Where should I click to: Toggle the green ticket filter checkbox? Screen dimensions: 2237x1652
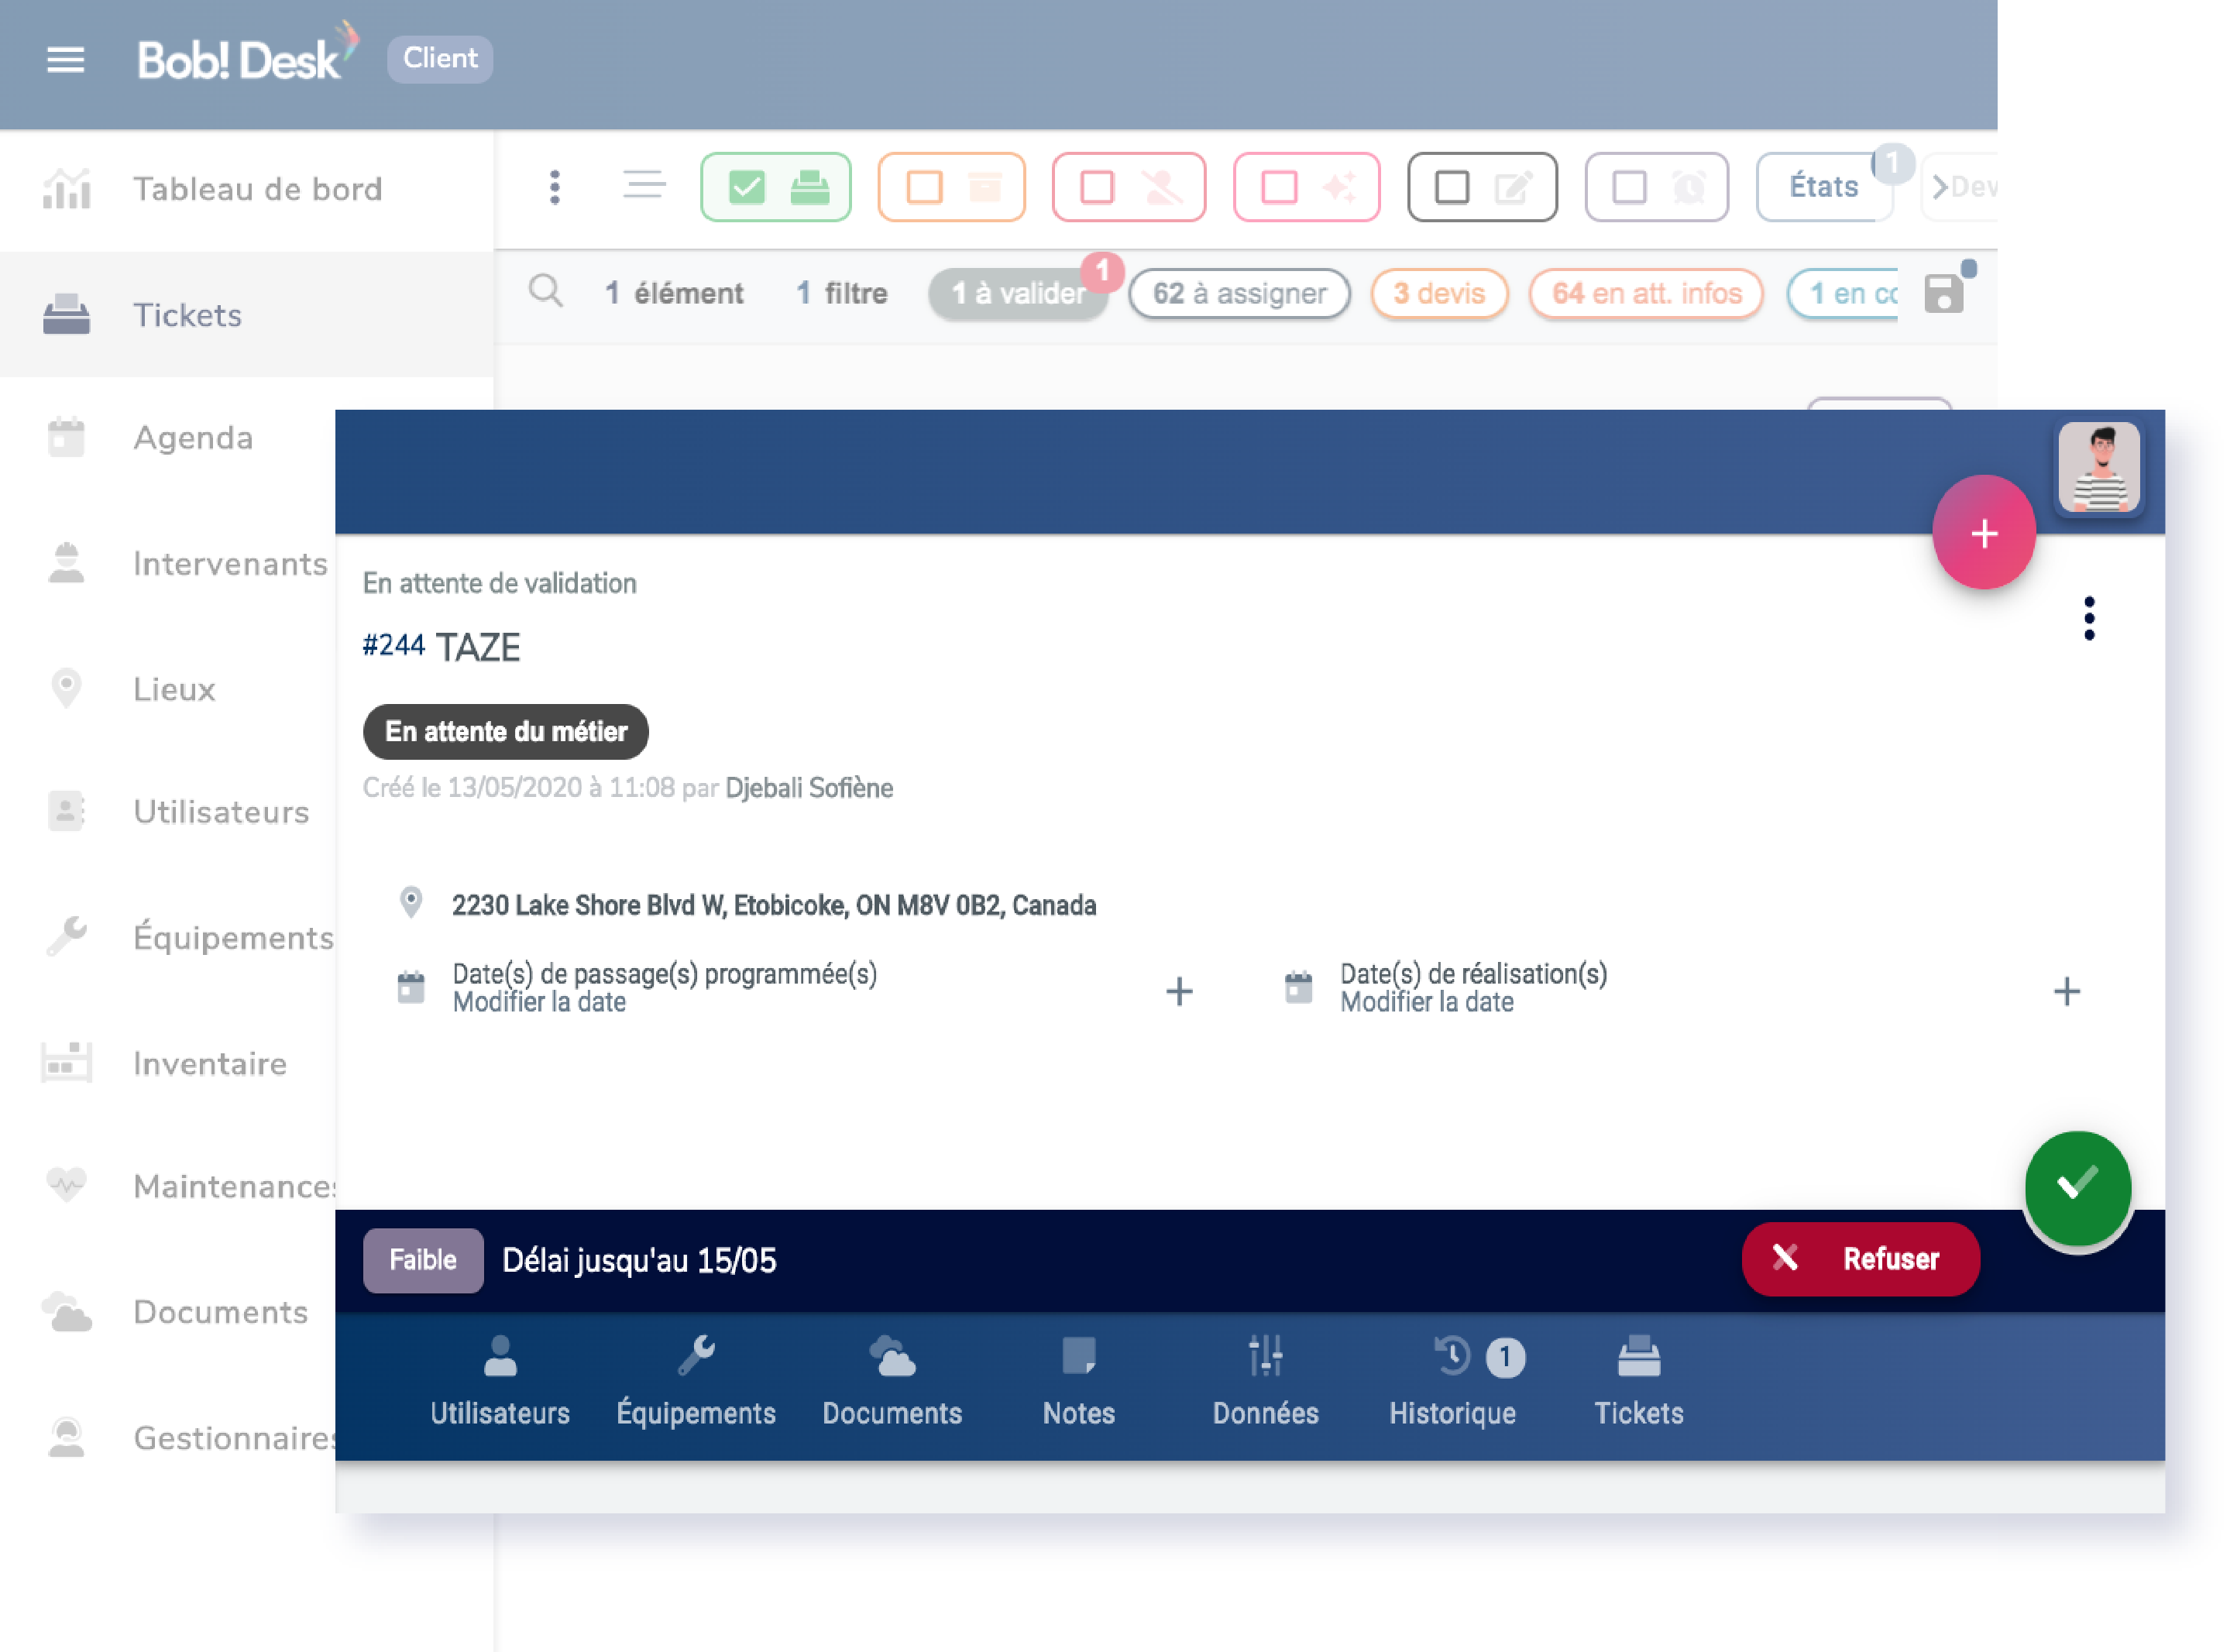point(747,187)
